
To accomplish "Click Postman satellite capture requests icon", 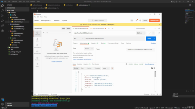I will [137, 20].
